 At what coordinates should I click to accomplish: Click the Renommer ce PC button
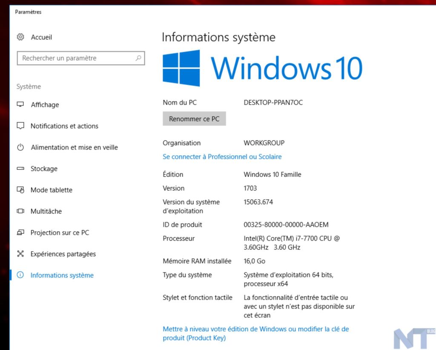pyautogui.click(x=194, y=119)
